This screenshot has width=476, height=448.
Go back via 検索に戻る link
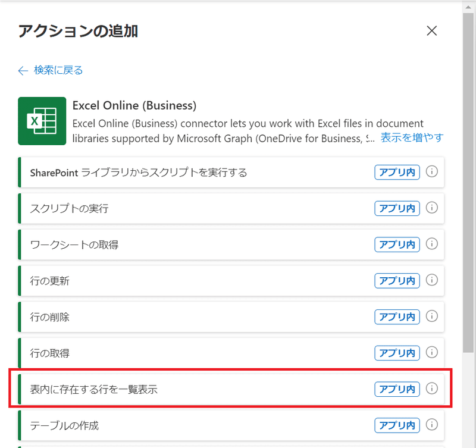tap(58, 70)
